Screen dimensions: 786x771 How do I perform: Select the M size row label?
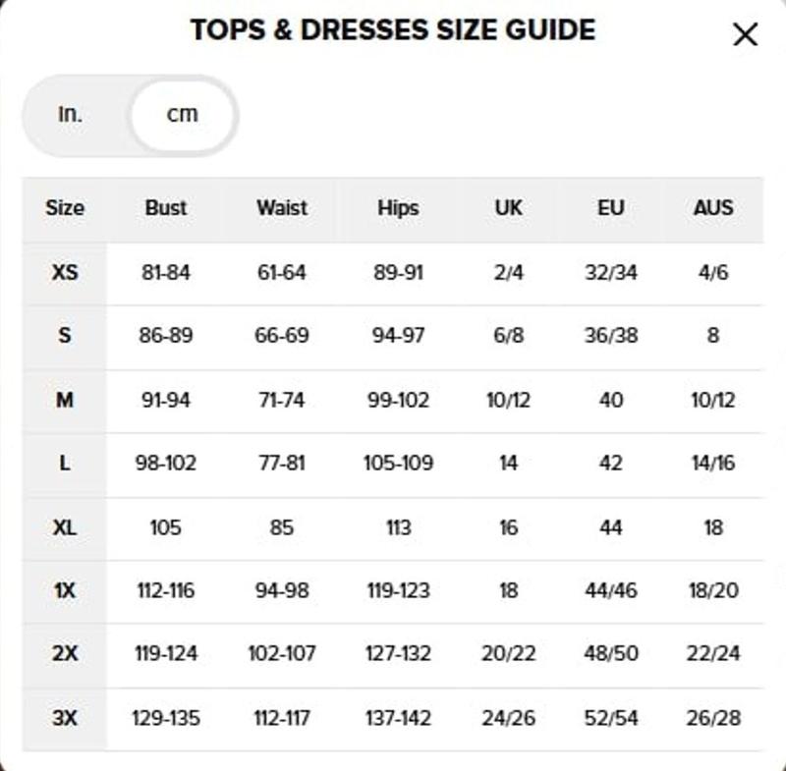[x=65, y=400]
